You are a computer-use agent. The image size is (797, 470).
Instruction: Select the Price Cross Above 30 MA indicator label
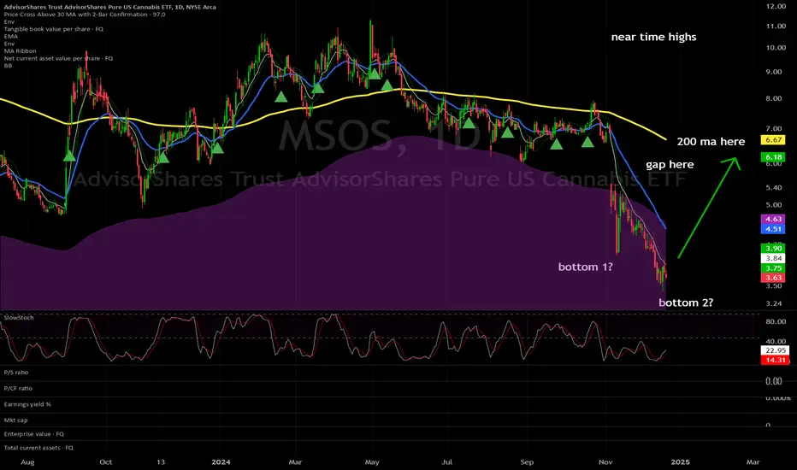[85, 15]
